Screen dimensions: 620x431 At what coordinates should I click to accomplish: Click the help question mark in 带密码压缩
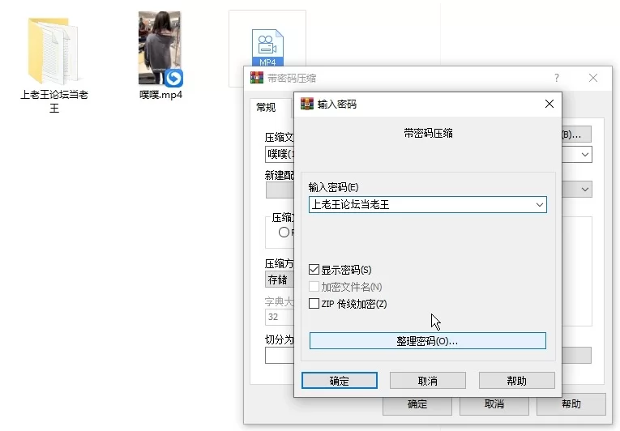pos(557,78)
